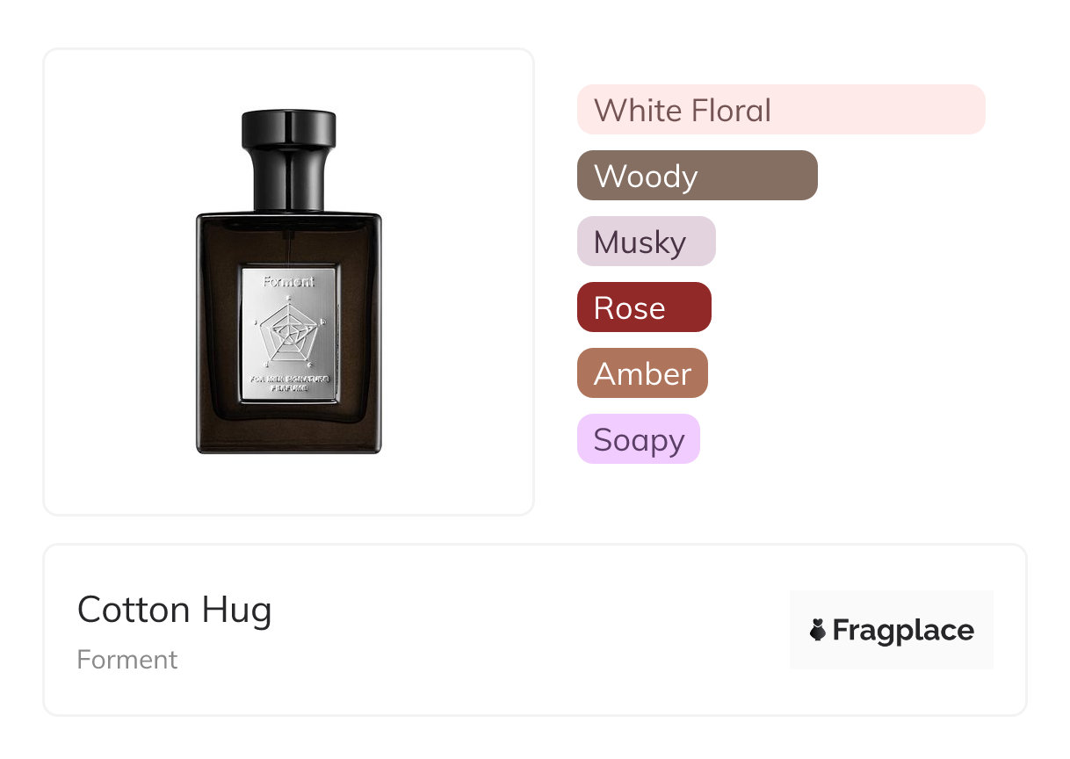Click the Soapy accord tag
This screenshot has height=759, width=1070.
639,439
